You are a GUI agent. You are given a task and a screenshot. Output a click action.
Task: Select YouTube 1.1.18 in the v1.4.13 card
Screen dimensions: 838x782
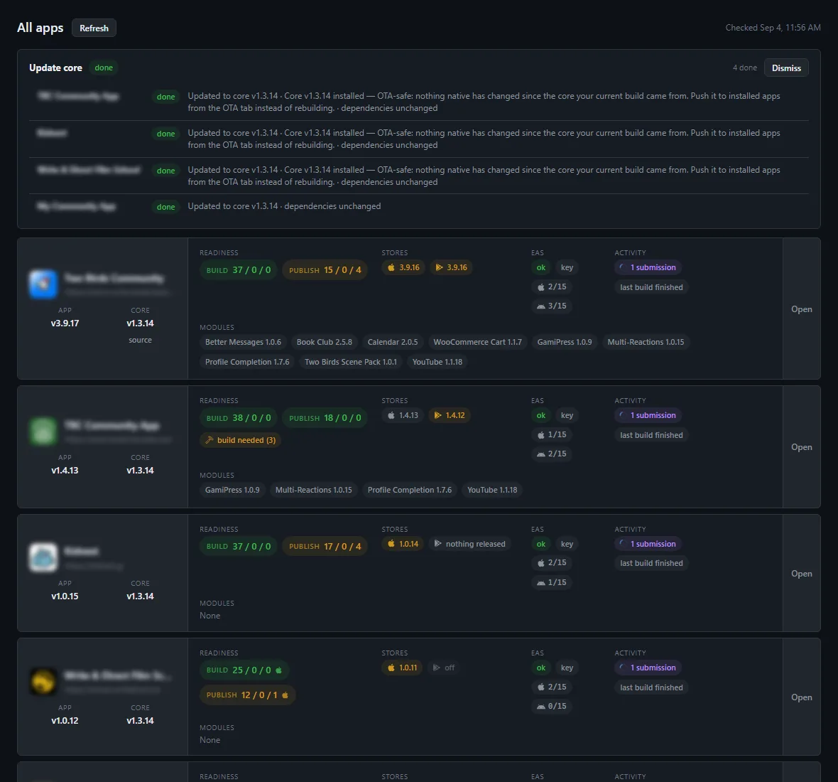pyautogui.click(x=492, y=490)
